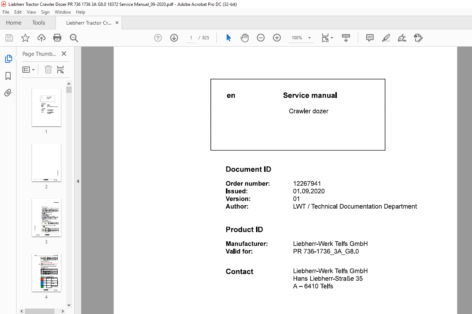Add the document to bookmarks star

click(x=25, y=38)
